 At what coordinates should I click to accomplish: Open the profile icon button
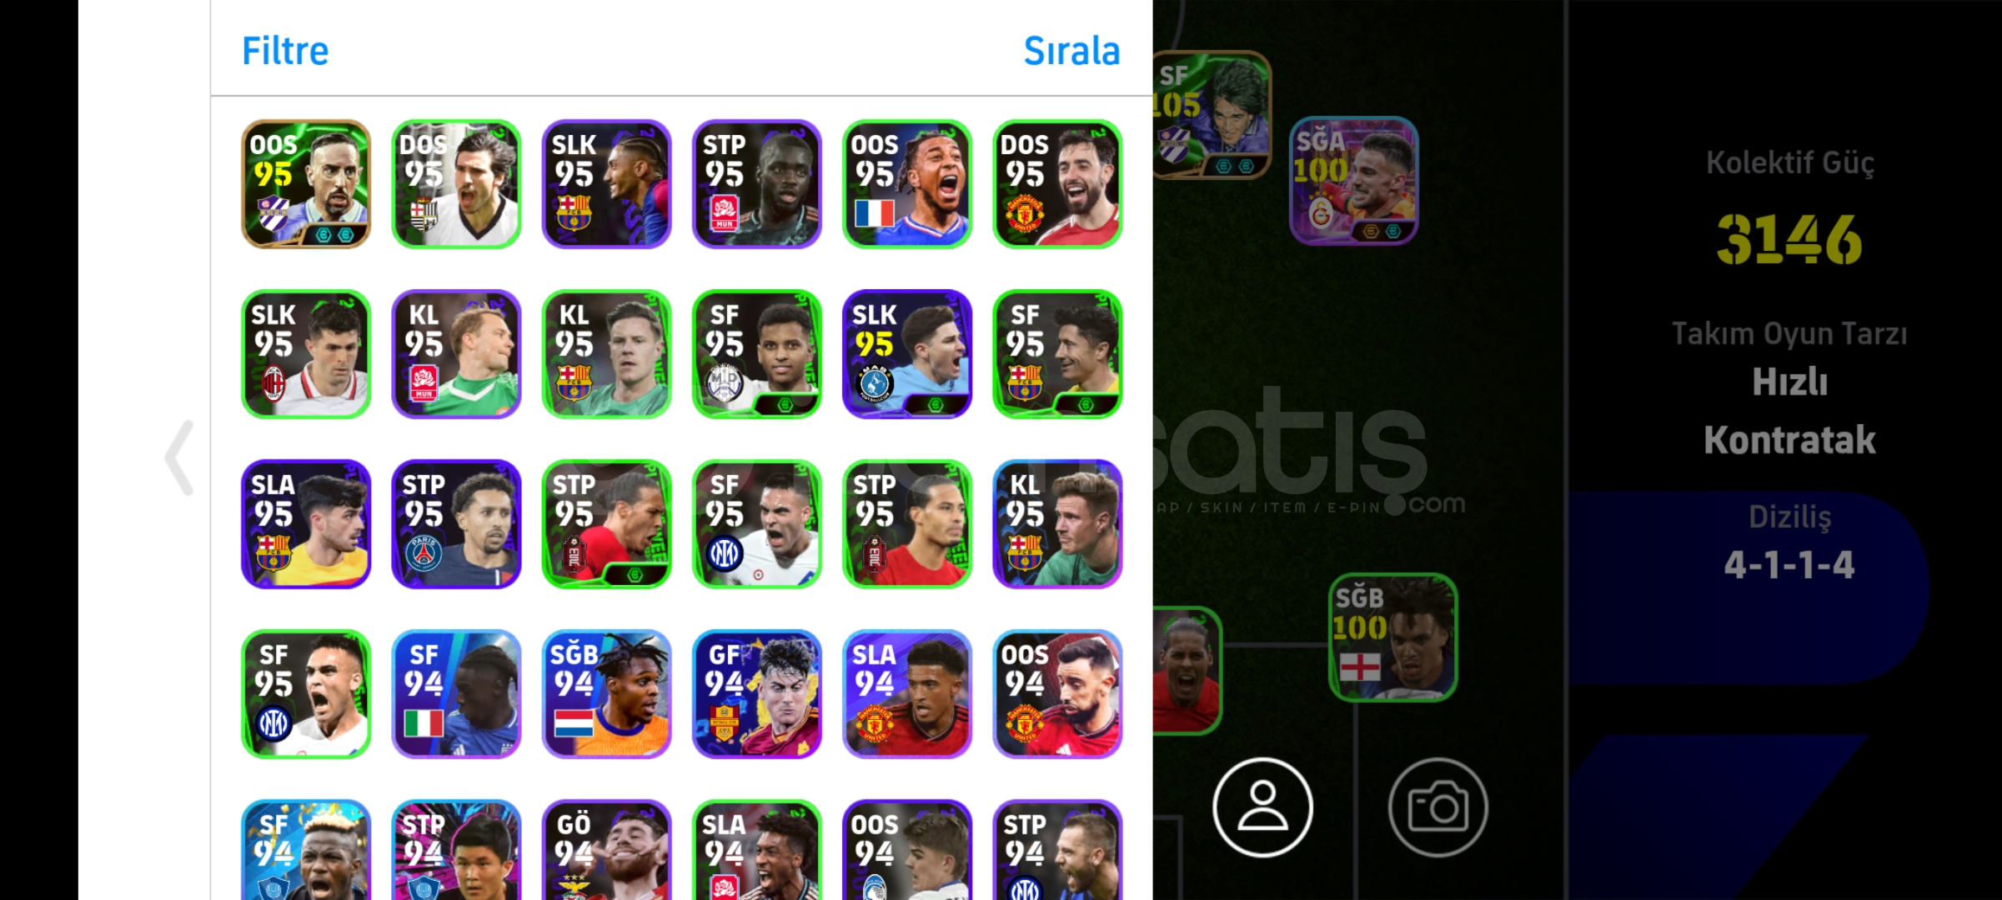pyautogui.click(x=1262, y=807)
